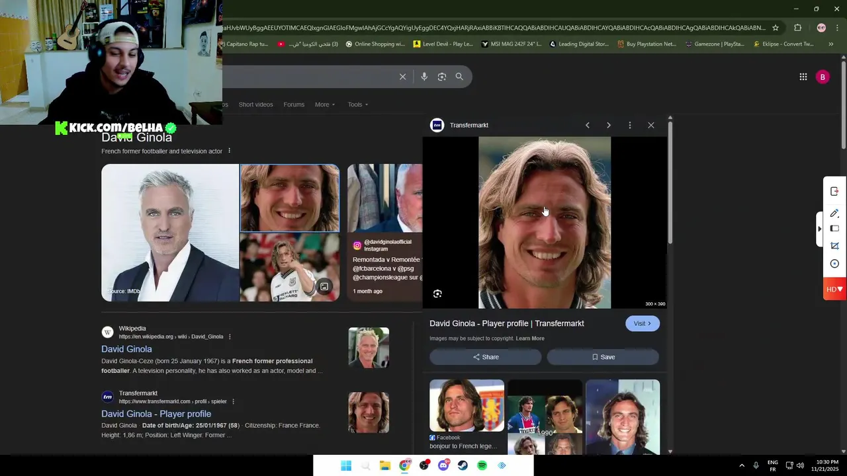The width and height of the screenshot is (847, 476).
Task: Open David Ginola - Player profile link
Action: (156, 414)
